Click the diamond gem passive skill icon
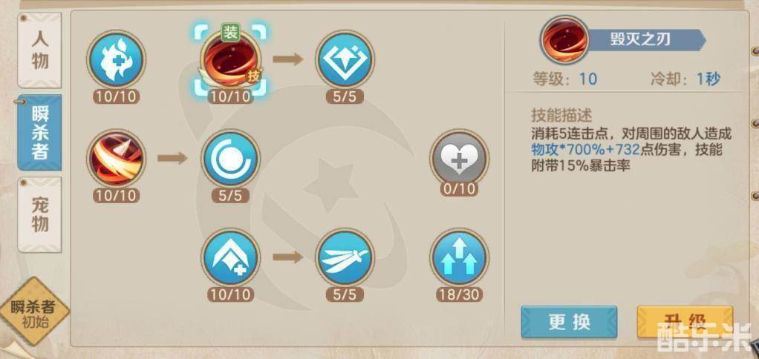 coord(345,59)
